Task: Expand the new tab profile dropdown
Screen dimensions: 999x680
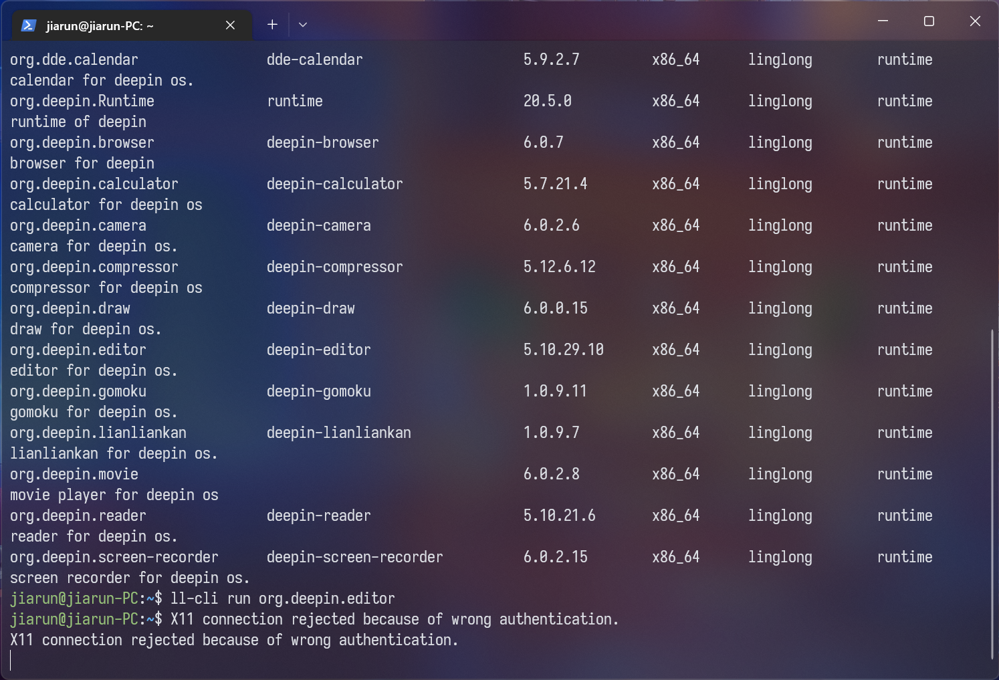Action: [x=303, y=25]
